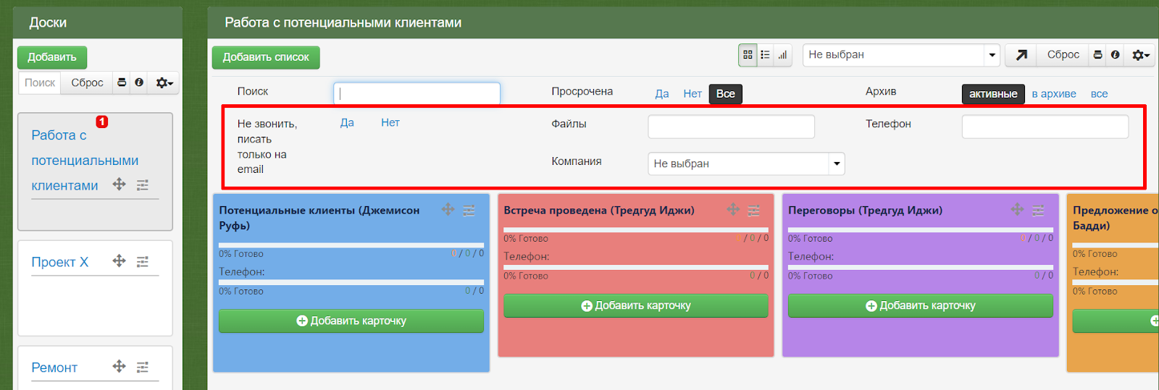The width and height of the screenshot is (1159, 390).
Task: Click the move icon of Ремонт board
Action: (120, 367)
